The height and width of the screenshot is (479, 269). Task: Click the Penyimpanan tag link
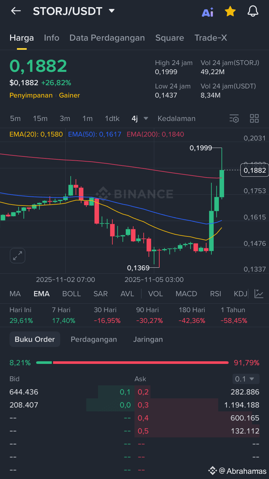tap(31, 95)
